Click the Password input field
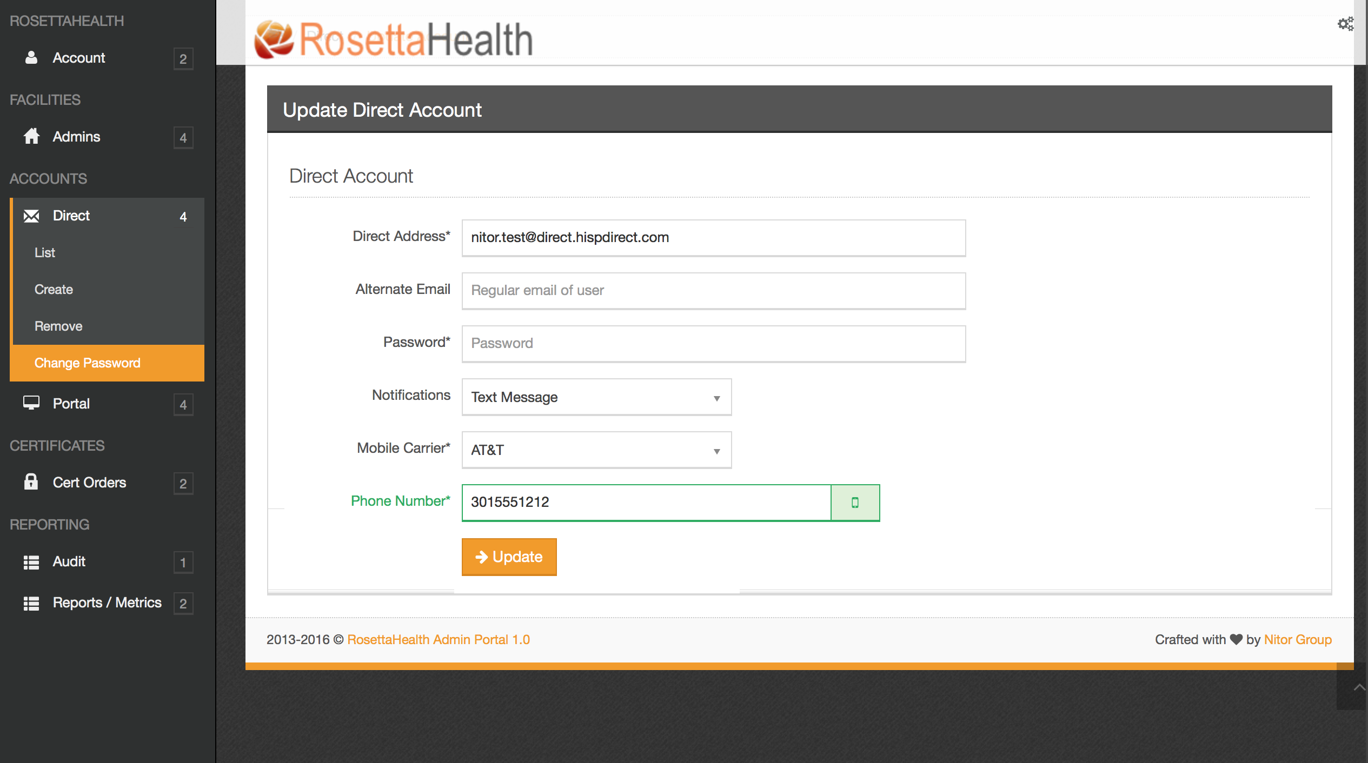Screen dimensions: 1368x763 tap(713, 344)
